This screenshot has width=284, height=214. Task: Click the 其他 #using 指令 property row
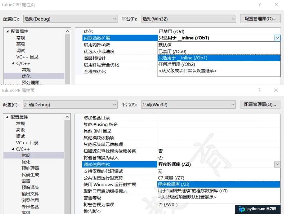[x=181, y=124]
